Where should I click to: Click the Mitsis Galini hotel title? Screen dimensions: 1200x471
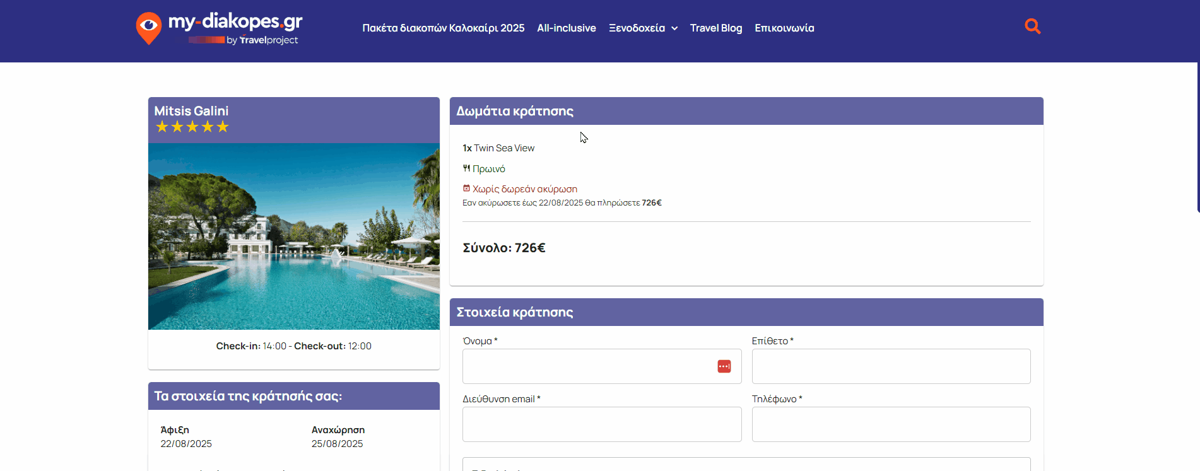click(x=192, y=111)
